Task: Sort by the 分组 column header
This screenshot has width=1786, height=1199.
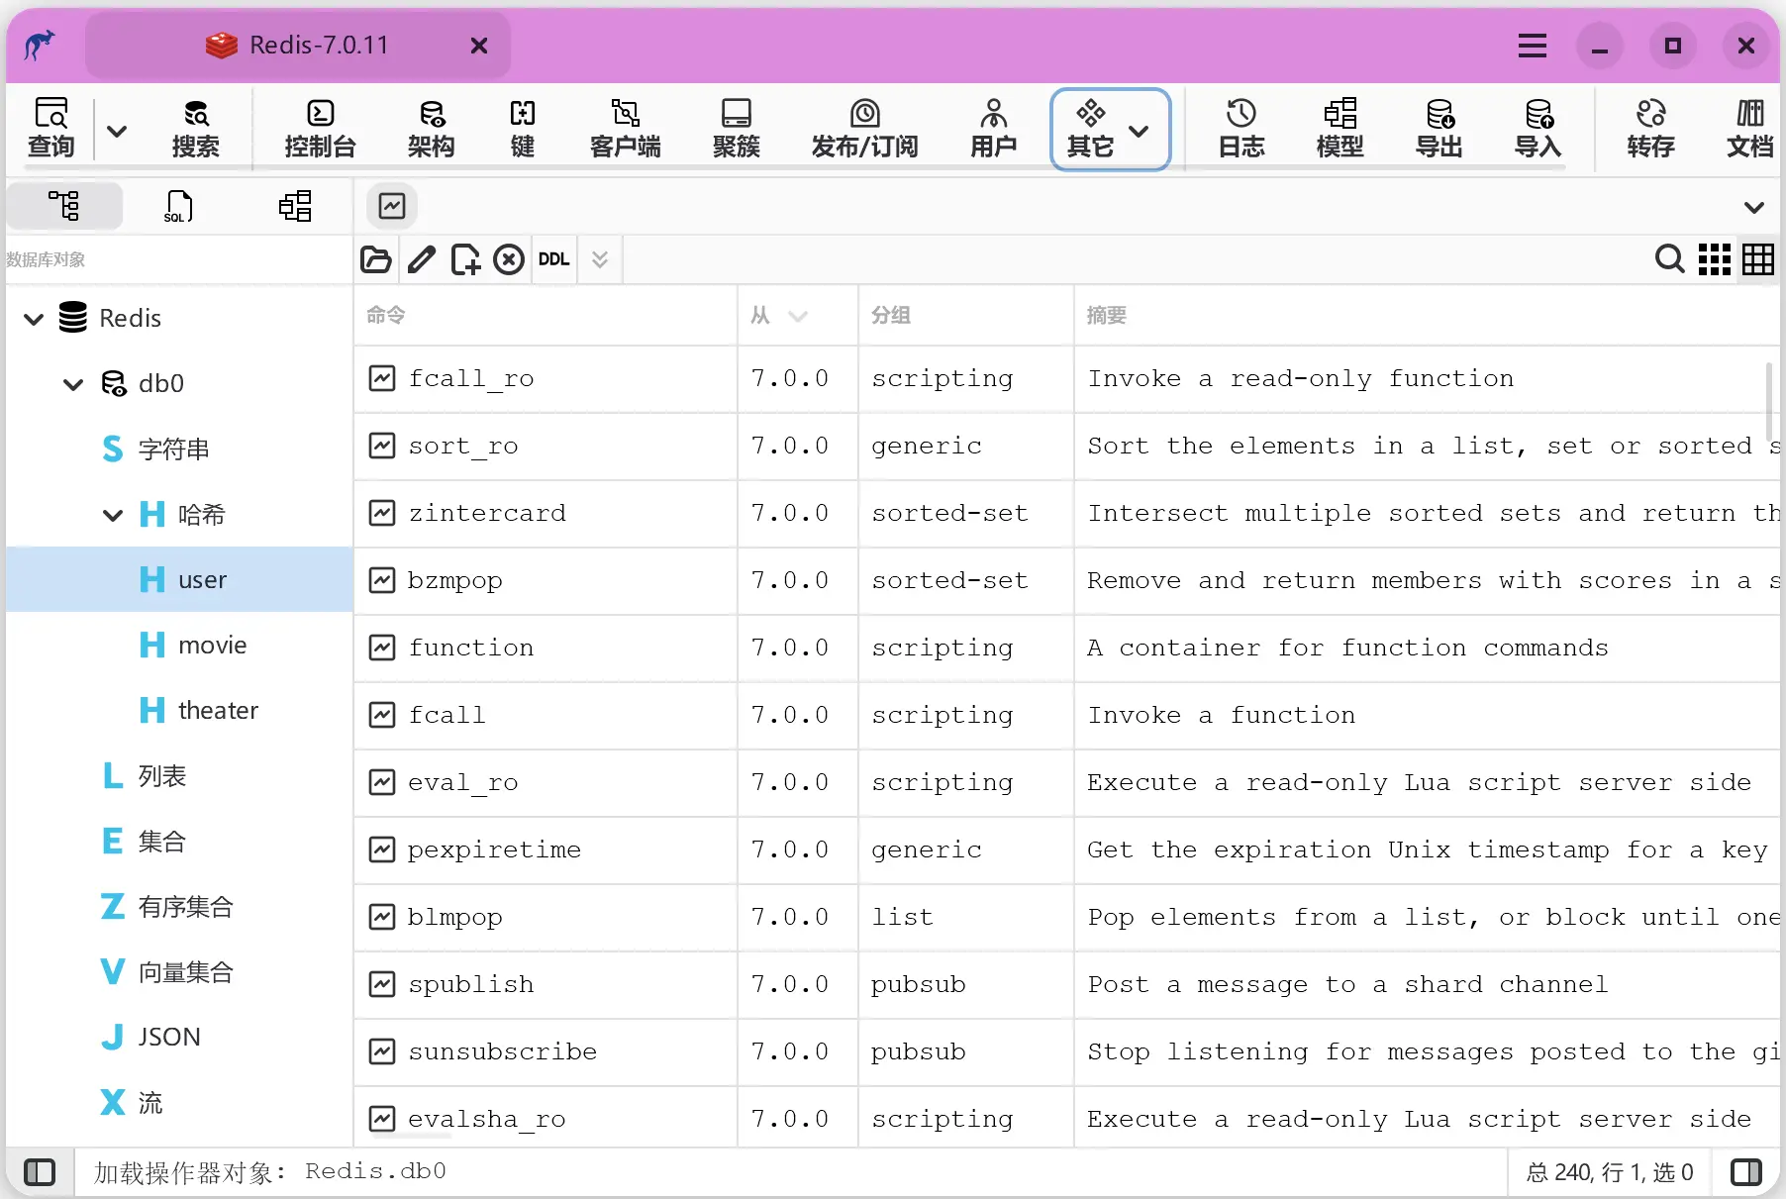Action: 966,316
